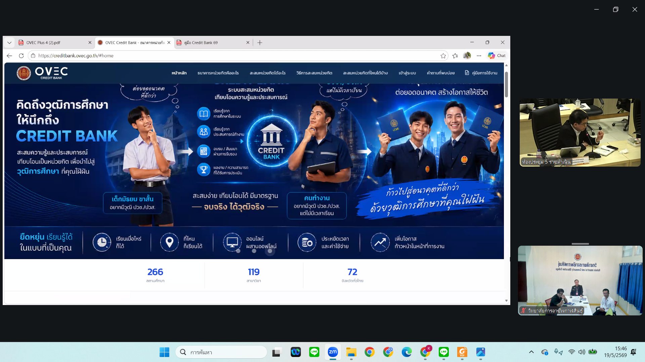This screenshot has height=362, width=645.
Task: Open the browser tab search dropdown
Action: point(9,43)
